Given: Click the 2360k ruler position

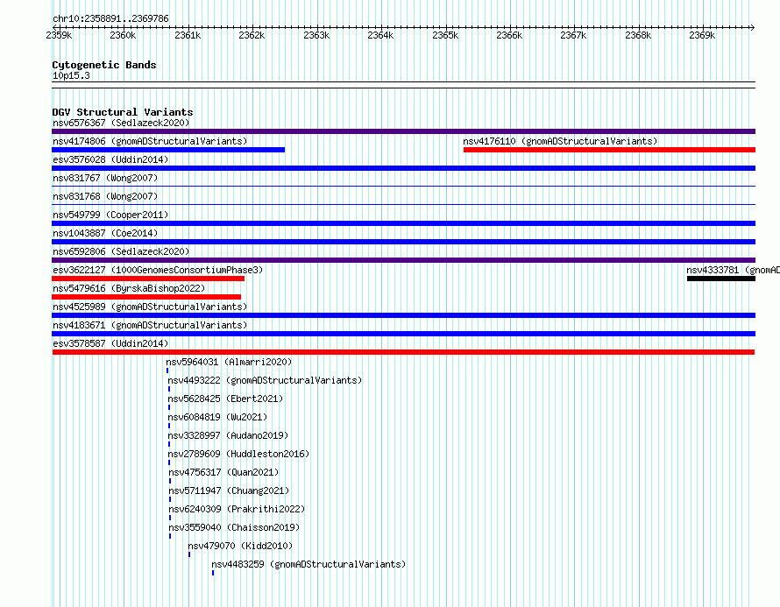Looking at the screenshot, I should tap(123, 35).
